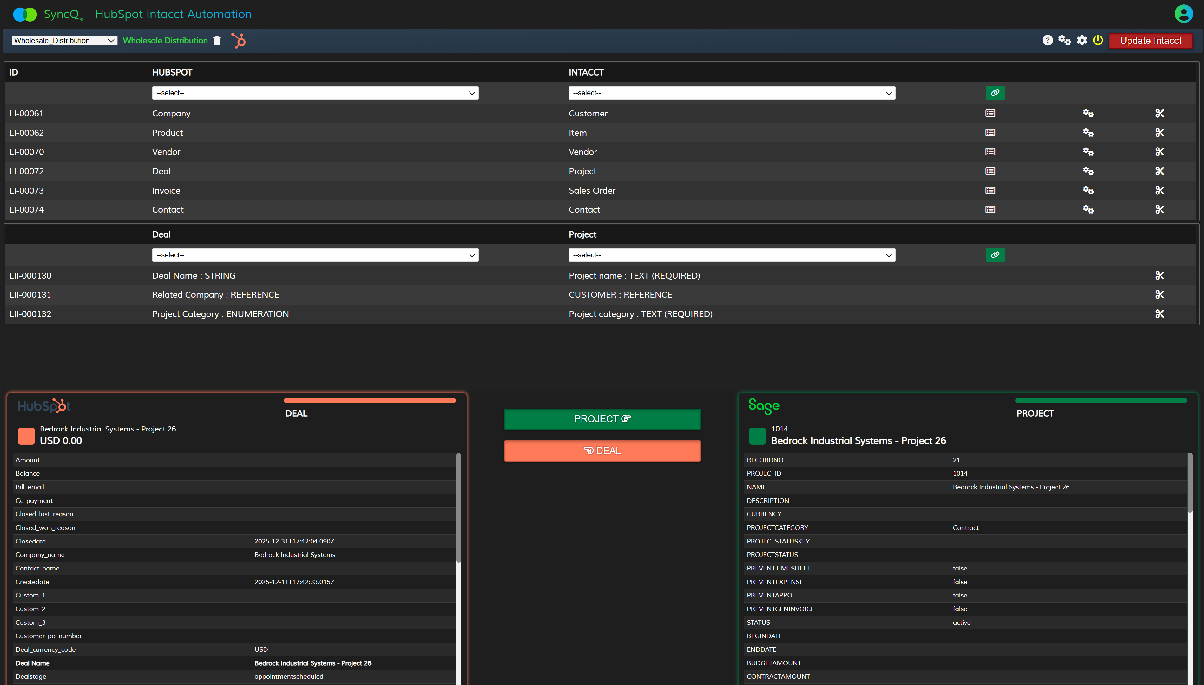
Task: Open the help question mark icon
Action: (x=1047, y=41)
